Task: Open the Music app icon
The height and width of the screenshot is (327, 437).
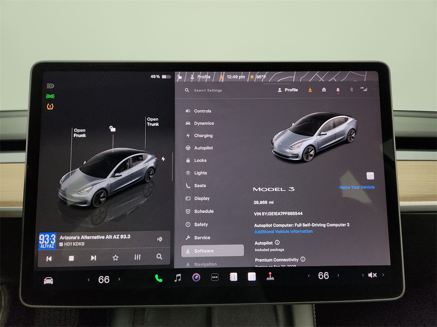Action: coord(178,278)
